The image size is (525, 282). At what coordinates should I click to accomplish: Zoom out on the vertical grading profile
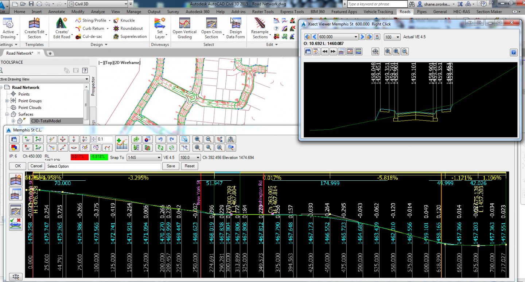coord(208,139)
